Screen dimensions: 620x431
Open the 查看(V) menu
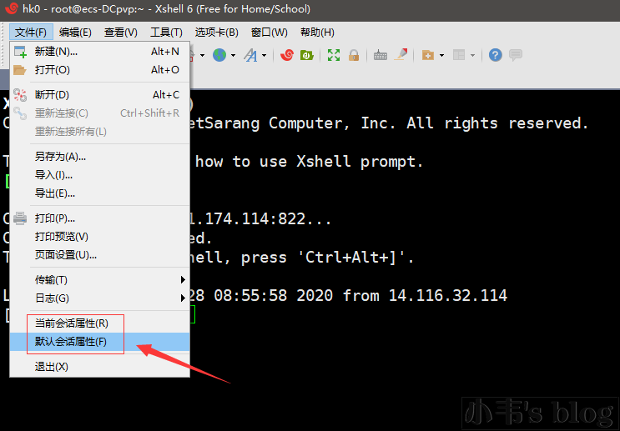pos(121,32)
